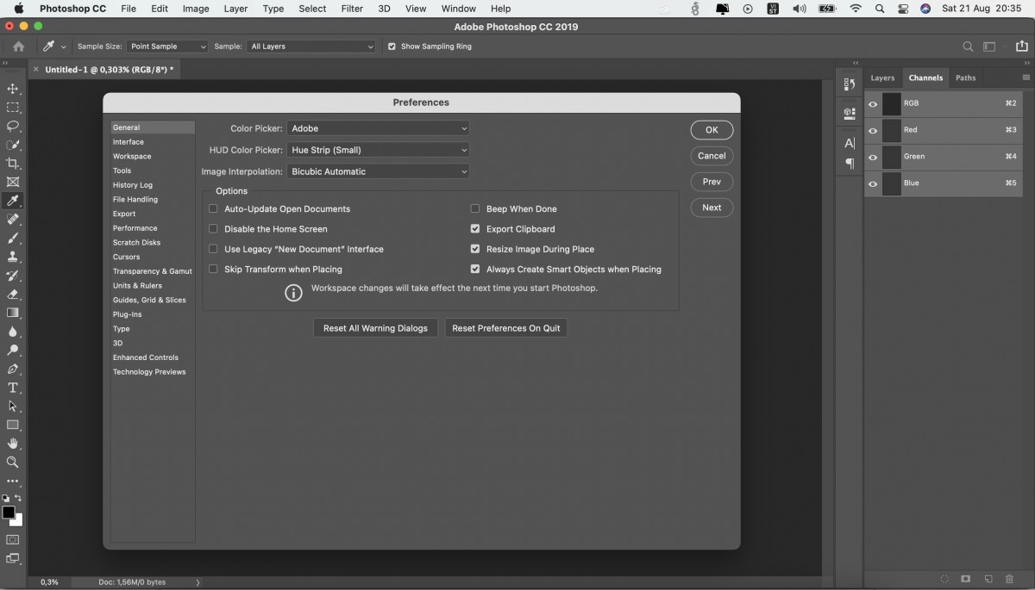
Task: Select the Eraser tool
Action: tap(13, 294)
